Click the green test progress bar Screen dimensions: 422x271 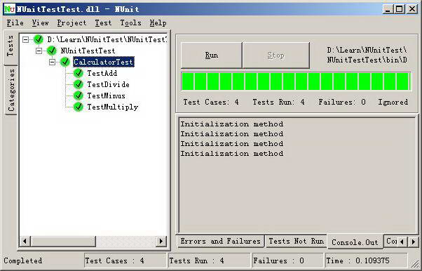pos(296,81)
